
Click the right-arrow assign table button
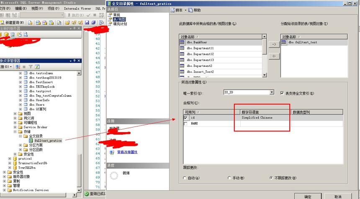(x=274, y=44)
